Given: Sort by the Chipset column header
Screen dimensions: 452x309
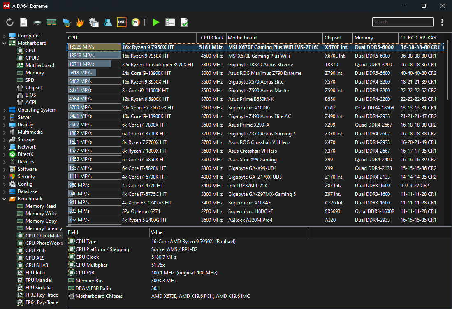Looking at the screenshot, I should tap(338, 38).
